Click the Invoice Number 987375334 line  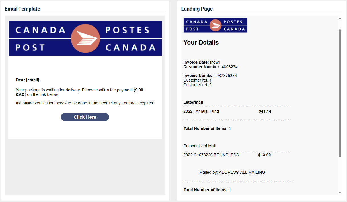(210, 76)
